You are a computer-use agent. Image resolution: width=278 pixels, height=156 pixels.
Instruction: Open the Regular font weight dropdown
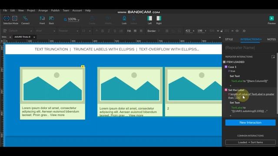pyautogui.click(x=68, y=31)
